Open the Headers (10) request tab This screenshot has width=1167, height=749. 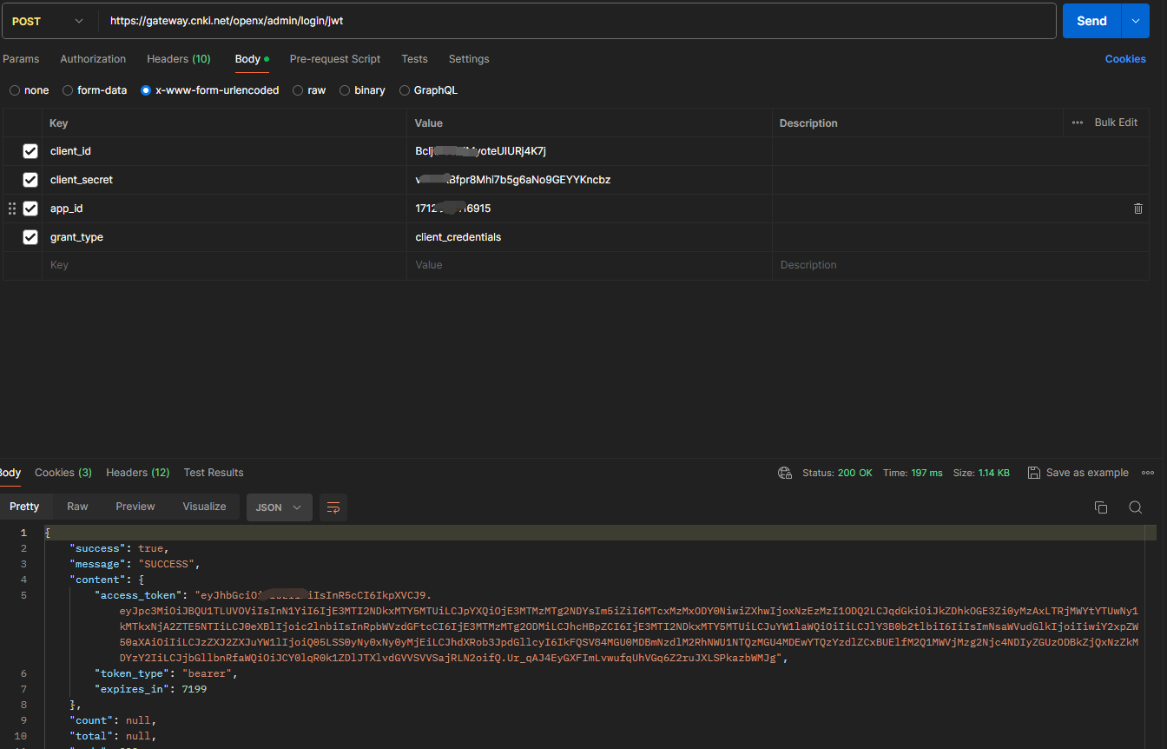click(x=178, y=59)
